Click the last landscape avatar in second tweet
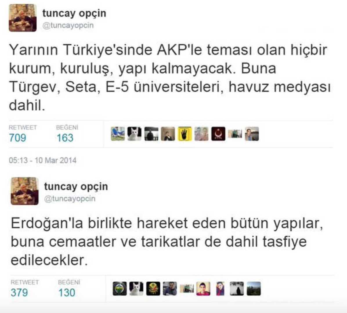347x313 pixels. click(254, 289)
